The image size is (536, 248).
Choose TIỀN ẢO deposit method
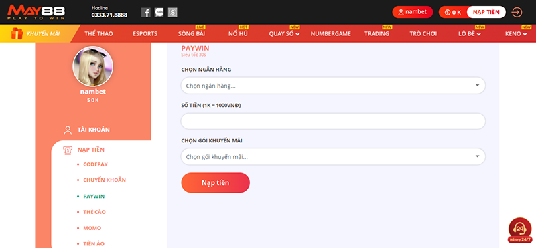click(x=94, y=243)
